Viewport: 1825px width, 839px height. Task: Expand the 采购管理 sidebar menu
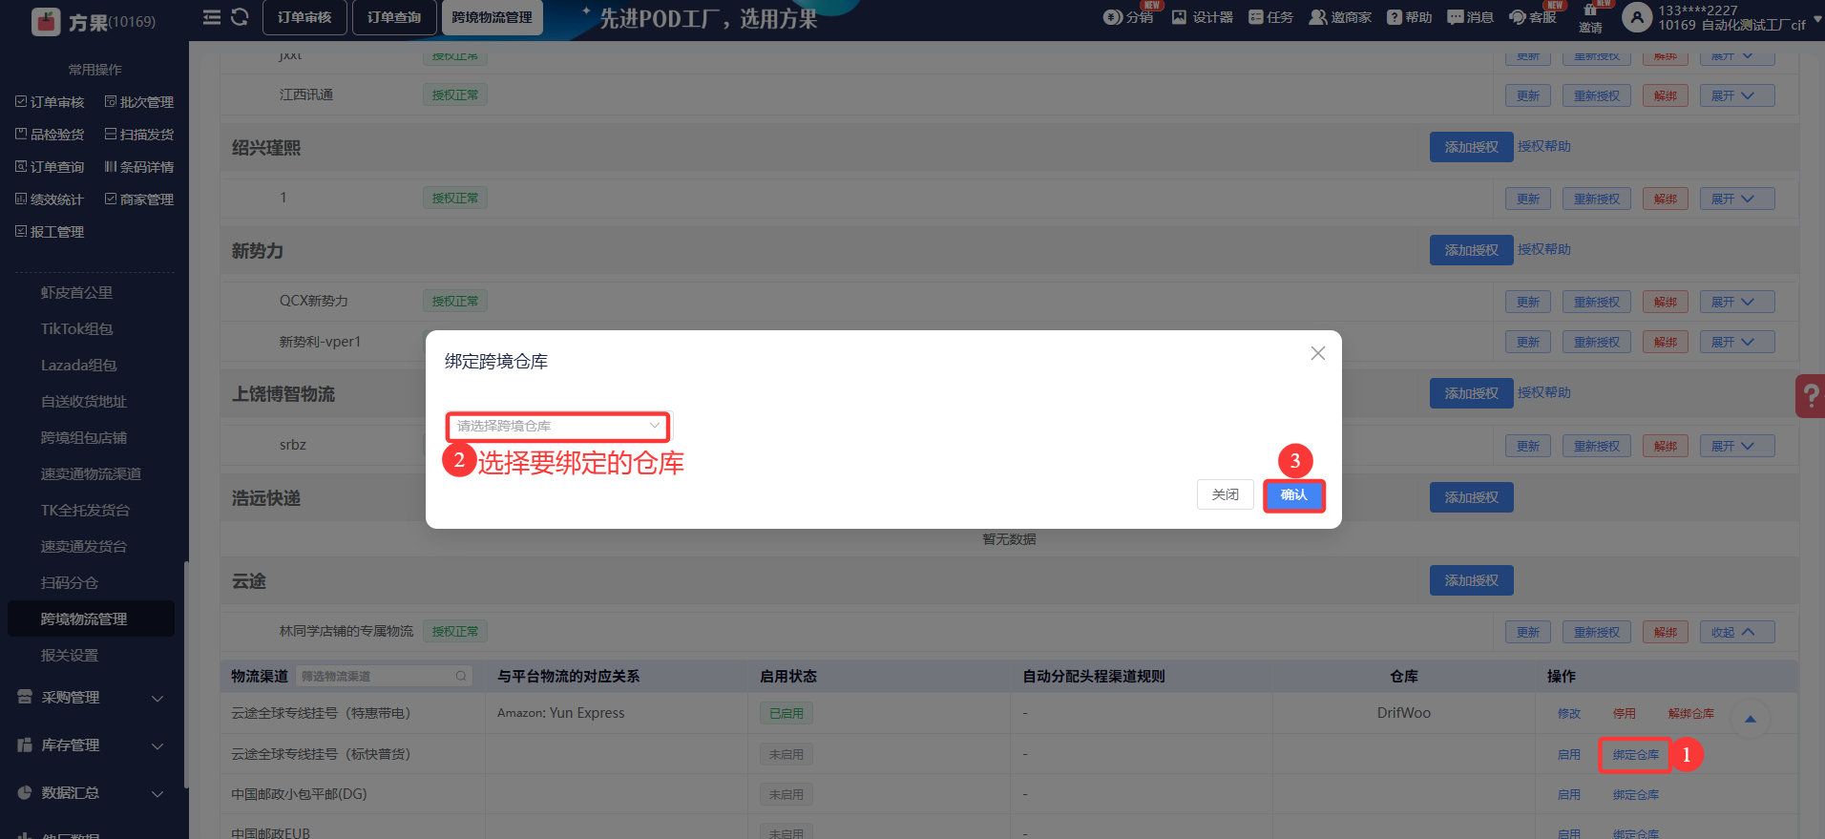click(x=91, y=698)
